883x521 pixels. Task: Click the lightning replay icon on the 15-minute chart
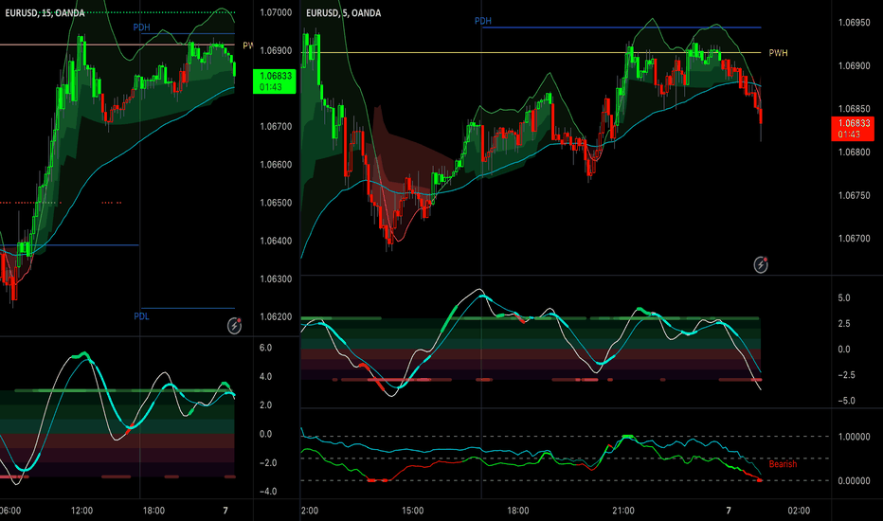click(234, 326)
